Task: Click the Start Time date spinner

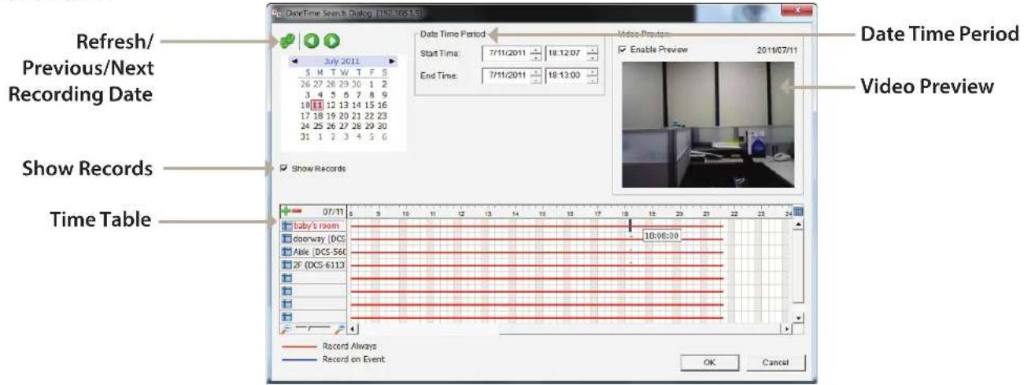Action: (x=536, y=54)
